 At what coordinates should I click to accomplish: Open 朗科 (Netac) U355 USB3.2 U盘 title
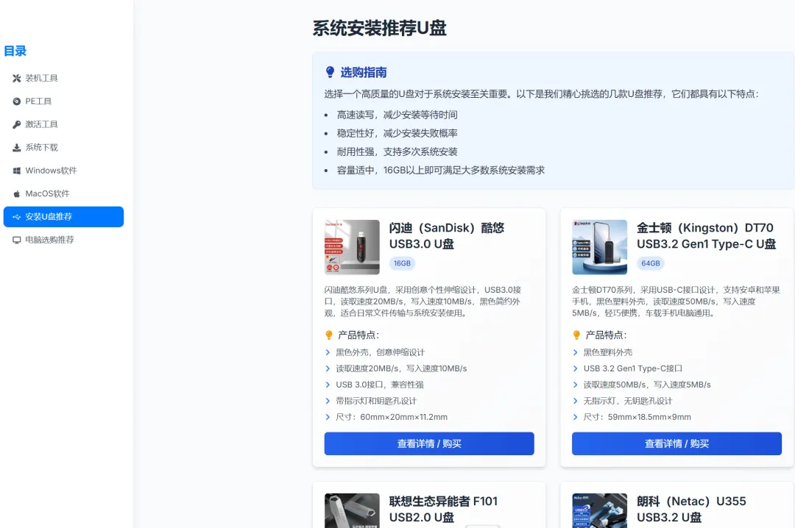pyautogui.click(x=691, y=510)
